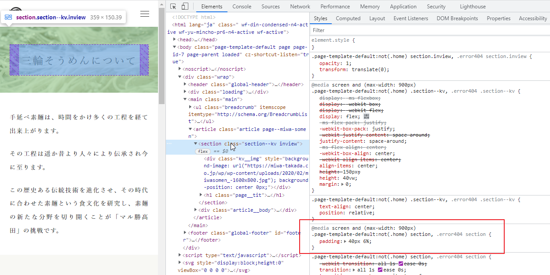Select the closing /section tag line
The height and width of the screenshot is (275, 550).
coord(212,203)
